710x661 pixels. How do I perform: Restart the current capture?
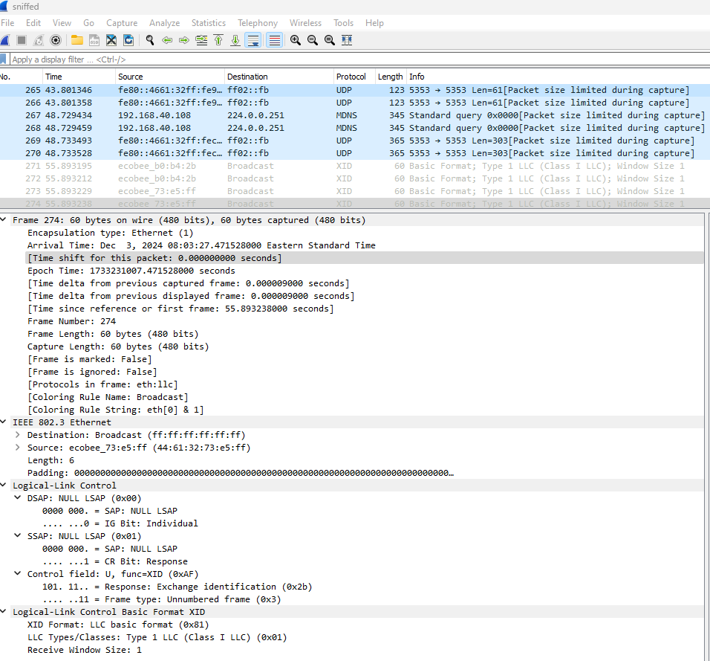(38, 39)
